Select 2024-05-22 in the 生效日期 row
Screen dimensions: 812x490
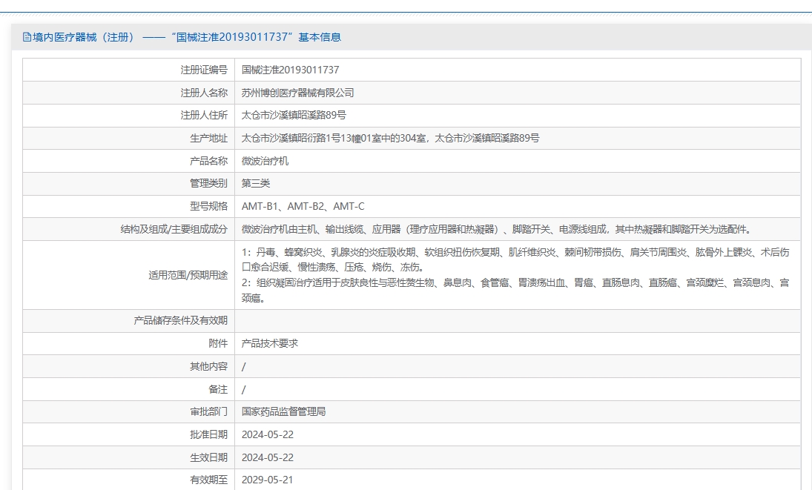coord(268,457)
